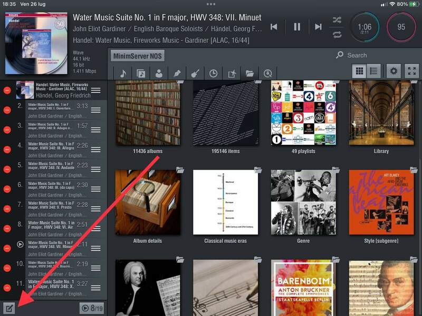The width and height of the screenshot is (422, 316).
Task: Toggle repeat playback mode
Action: point(337,34)
